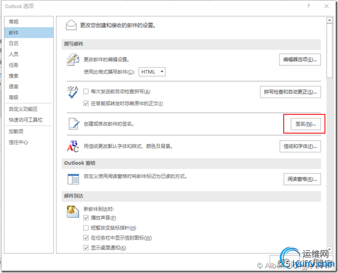Close the Outlook 选项 dialog
The height and width of the screenshot is (273, 338).
point(326,6)
